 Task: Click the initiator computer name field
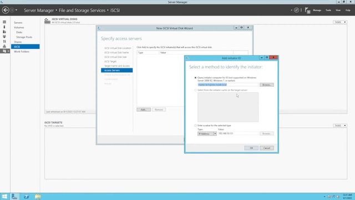coord(228,84)
